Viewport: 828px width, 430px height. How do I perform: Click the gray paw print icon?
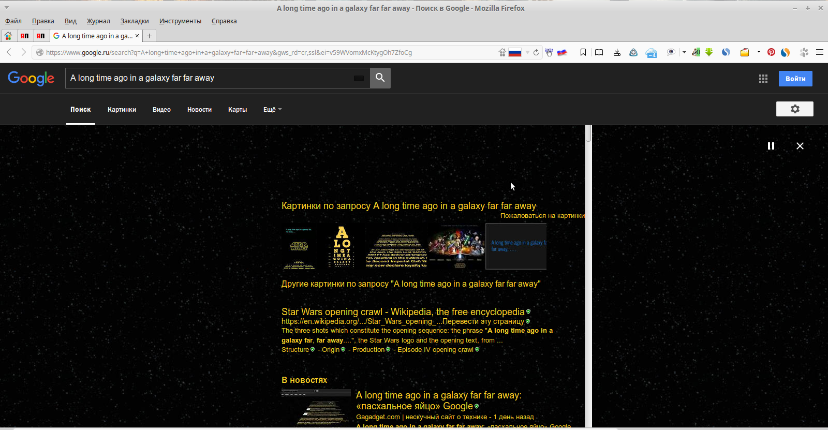(x=804, y=52)
